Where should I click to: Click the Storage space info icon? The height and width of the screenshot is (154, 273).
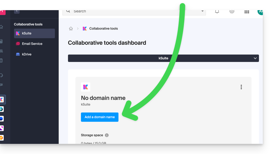[x=107, y=135]
